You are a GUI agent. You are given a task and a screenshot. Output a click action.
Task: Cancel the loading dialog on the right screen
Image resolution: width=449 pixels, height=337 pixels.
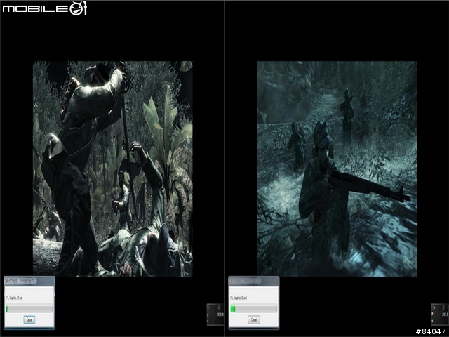point(254,319)
